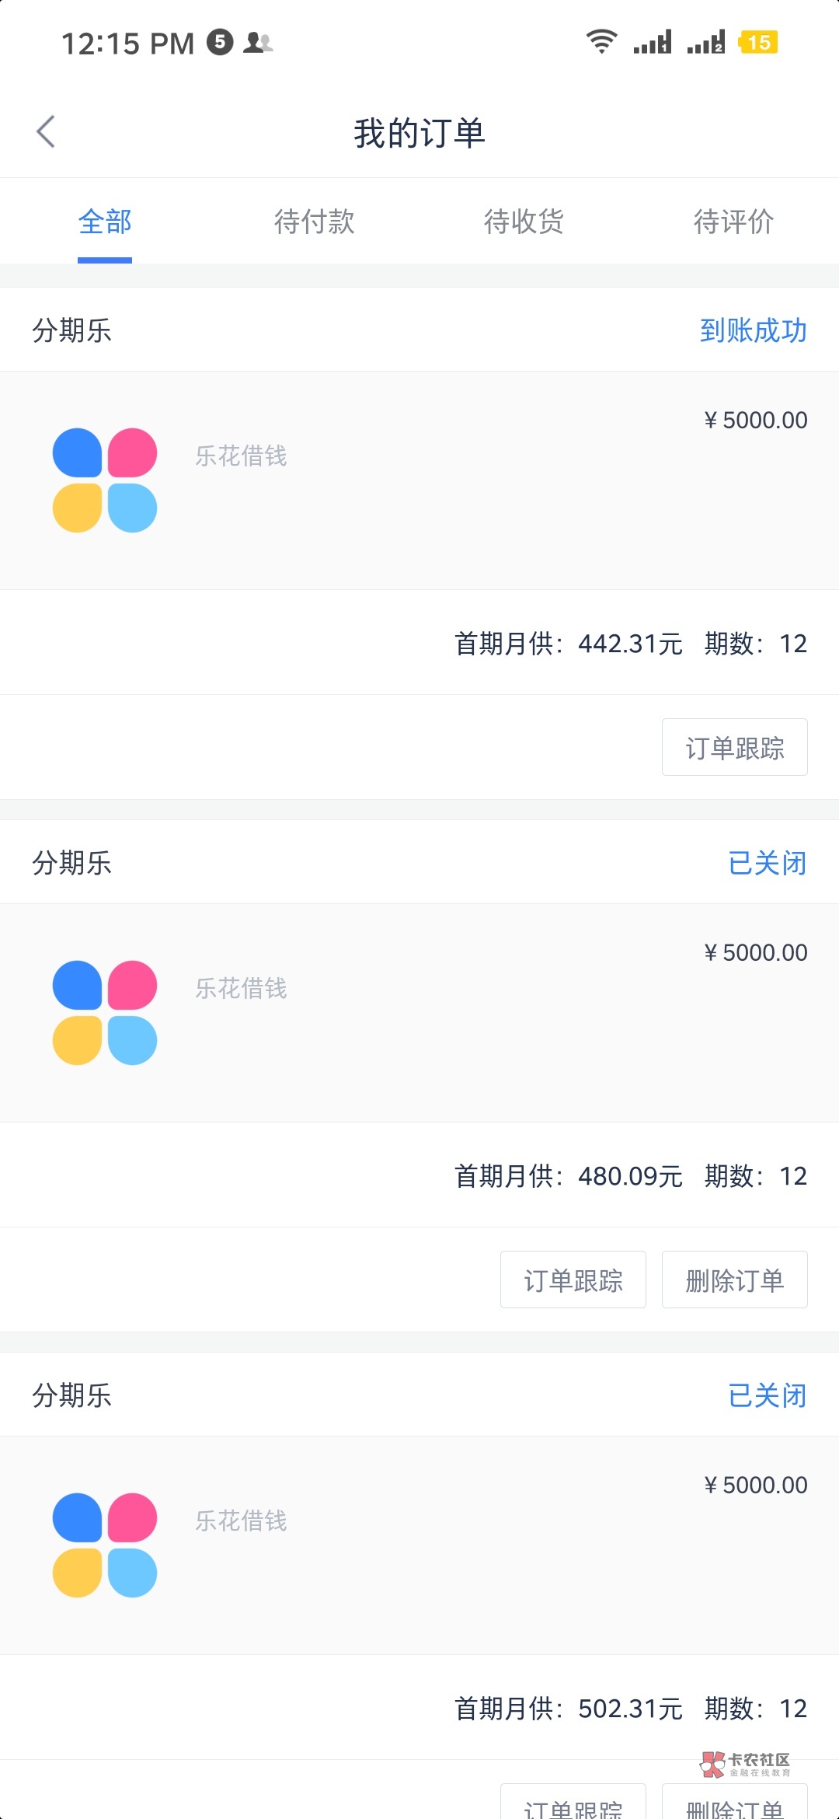Tap 订单跟踪 on the 480.09元 order
Viewport: 839px width, 1819px height.
pyautogui.click(x=573, y=1280)
